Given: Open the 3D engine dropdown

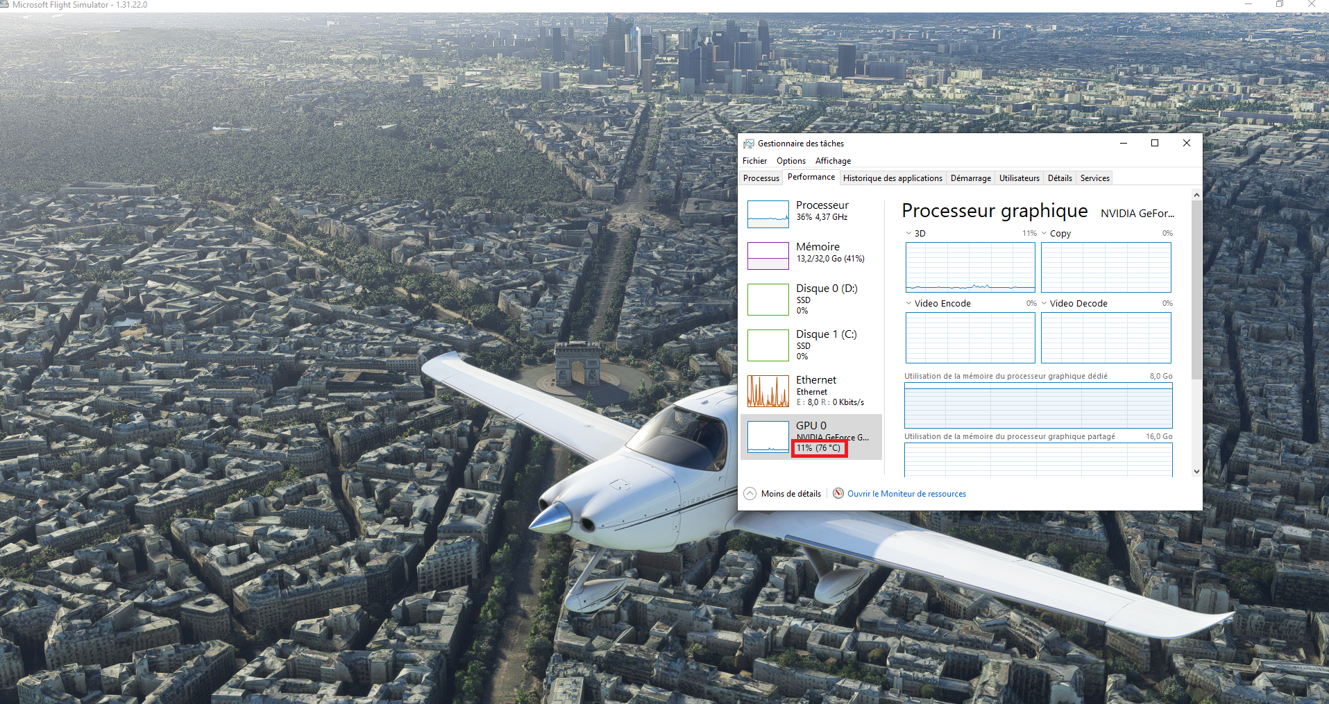Looking at the screenshot, I should coord(908,234).
